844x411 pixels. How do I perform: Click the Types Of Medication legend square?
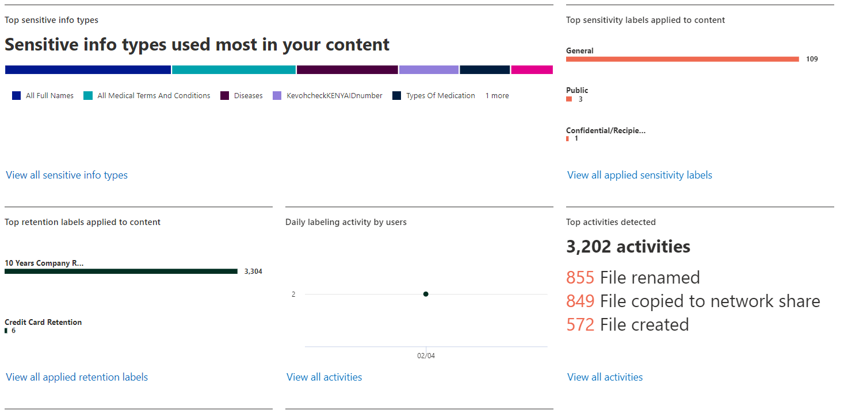coord(397,96)
